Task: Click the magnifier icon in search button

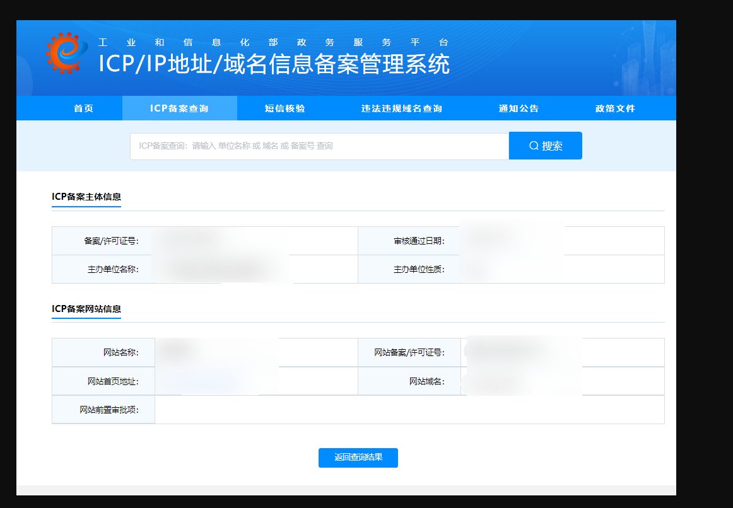Action: tap(534, 146)
